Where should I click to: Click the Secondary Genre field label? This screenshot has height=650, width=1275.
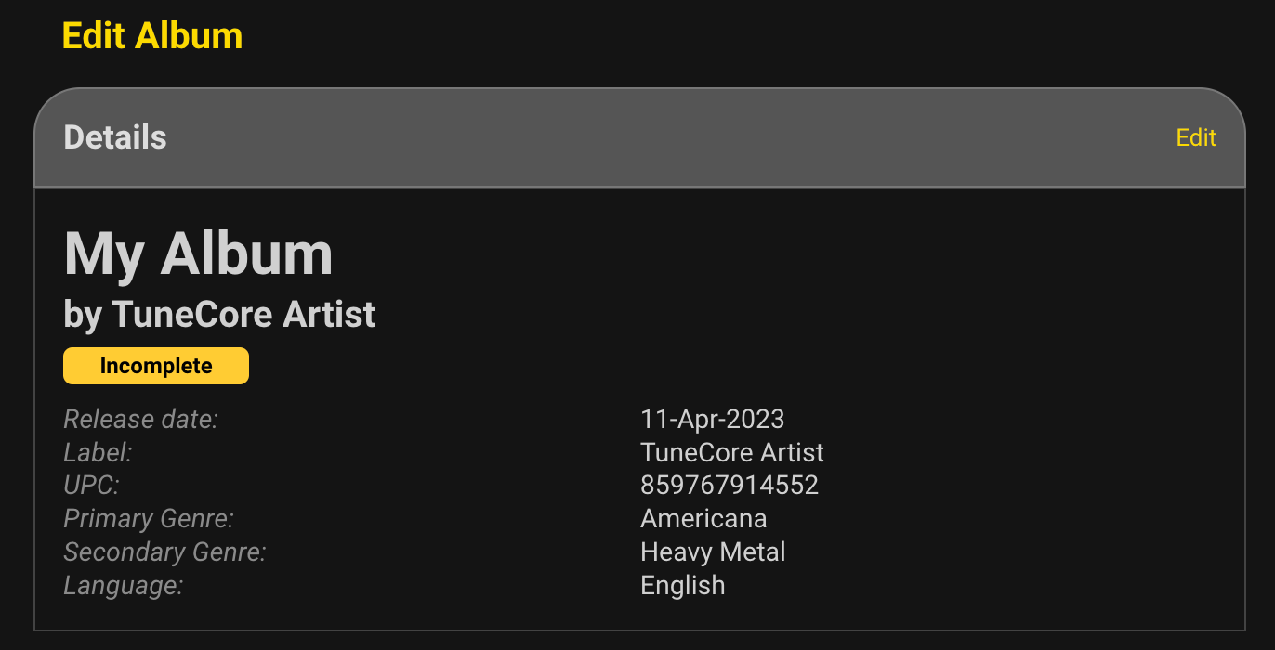point(164,552)
